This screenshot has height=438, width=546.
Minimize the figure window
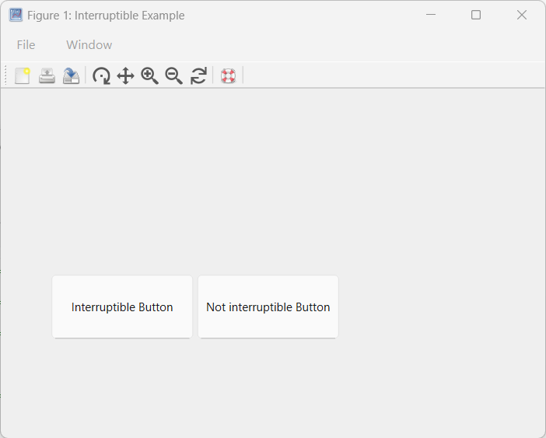click(x=431, y=15)
